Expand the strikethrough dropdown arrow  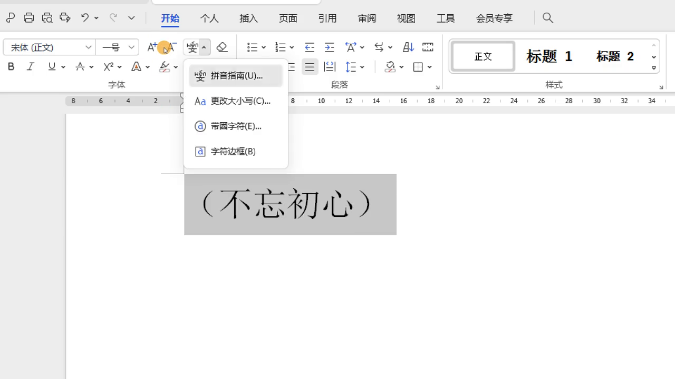point(91,67)
